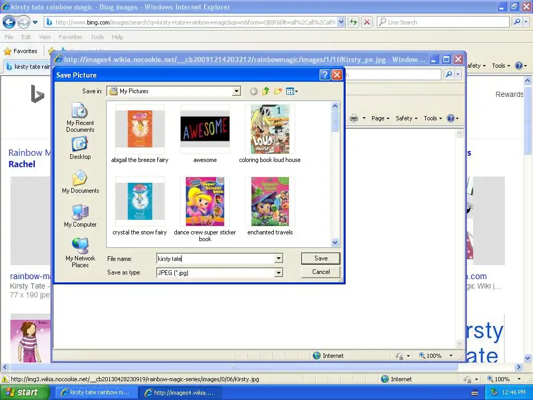The image size is (533, 400).
Task: Open address bar history dropdown
Action: pos(341,22)
